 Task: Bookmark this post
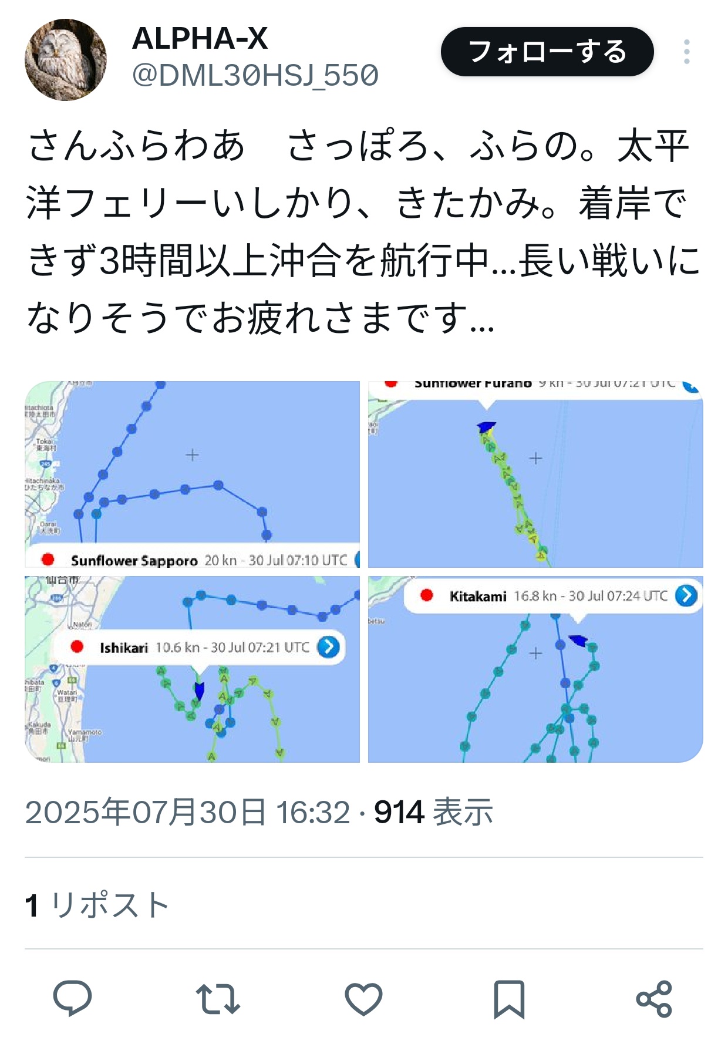509,998
